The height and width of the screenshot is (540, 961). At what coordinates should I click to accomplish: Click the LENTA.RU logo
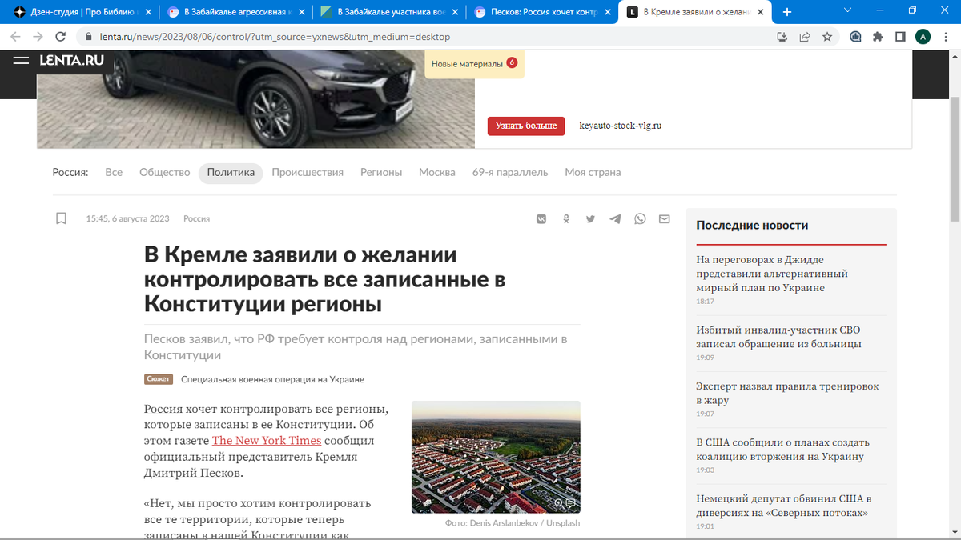click(72, 61)
